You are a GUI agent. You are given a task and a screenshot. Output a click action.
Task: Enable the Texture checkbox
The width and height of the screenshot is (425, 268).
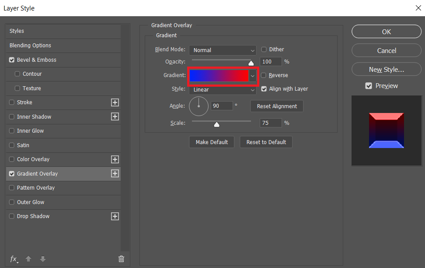pyautogui.click(x=17, y=88)
